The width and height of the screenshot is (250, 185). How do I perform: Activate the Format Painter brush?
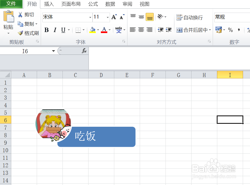20,33
